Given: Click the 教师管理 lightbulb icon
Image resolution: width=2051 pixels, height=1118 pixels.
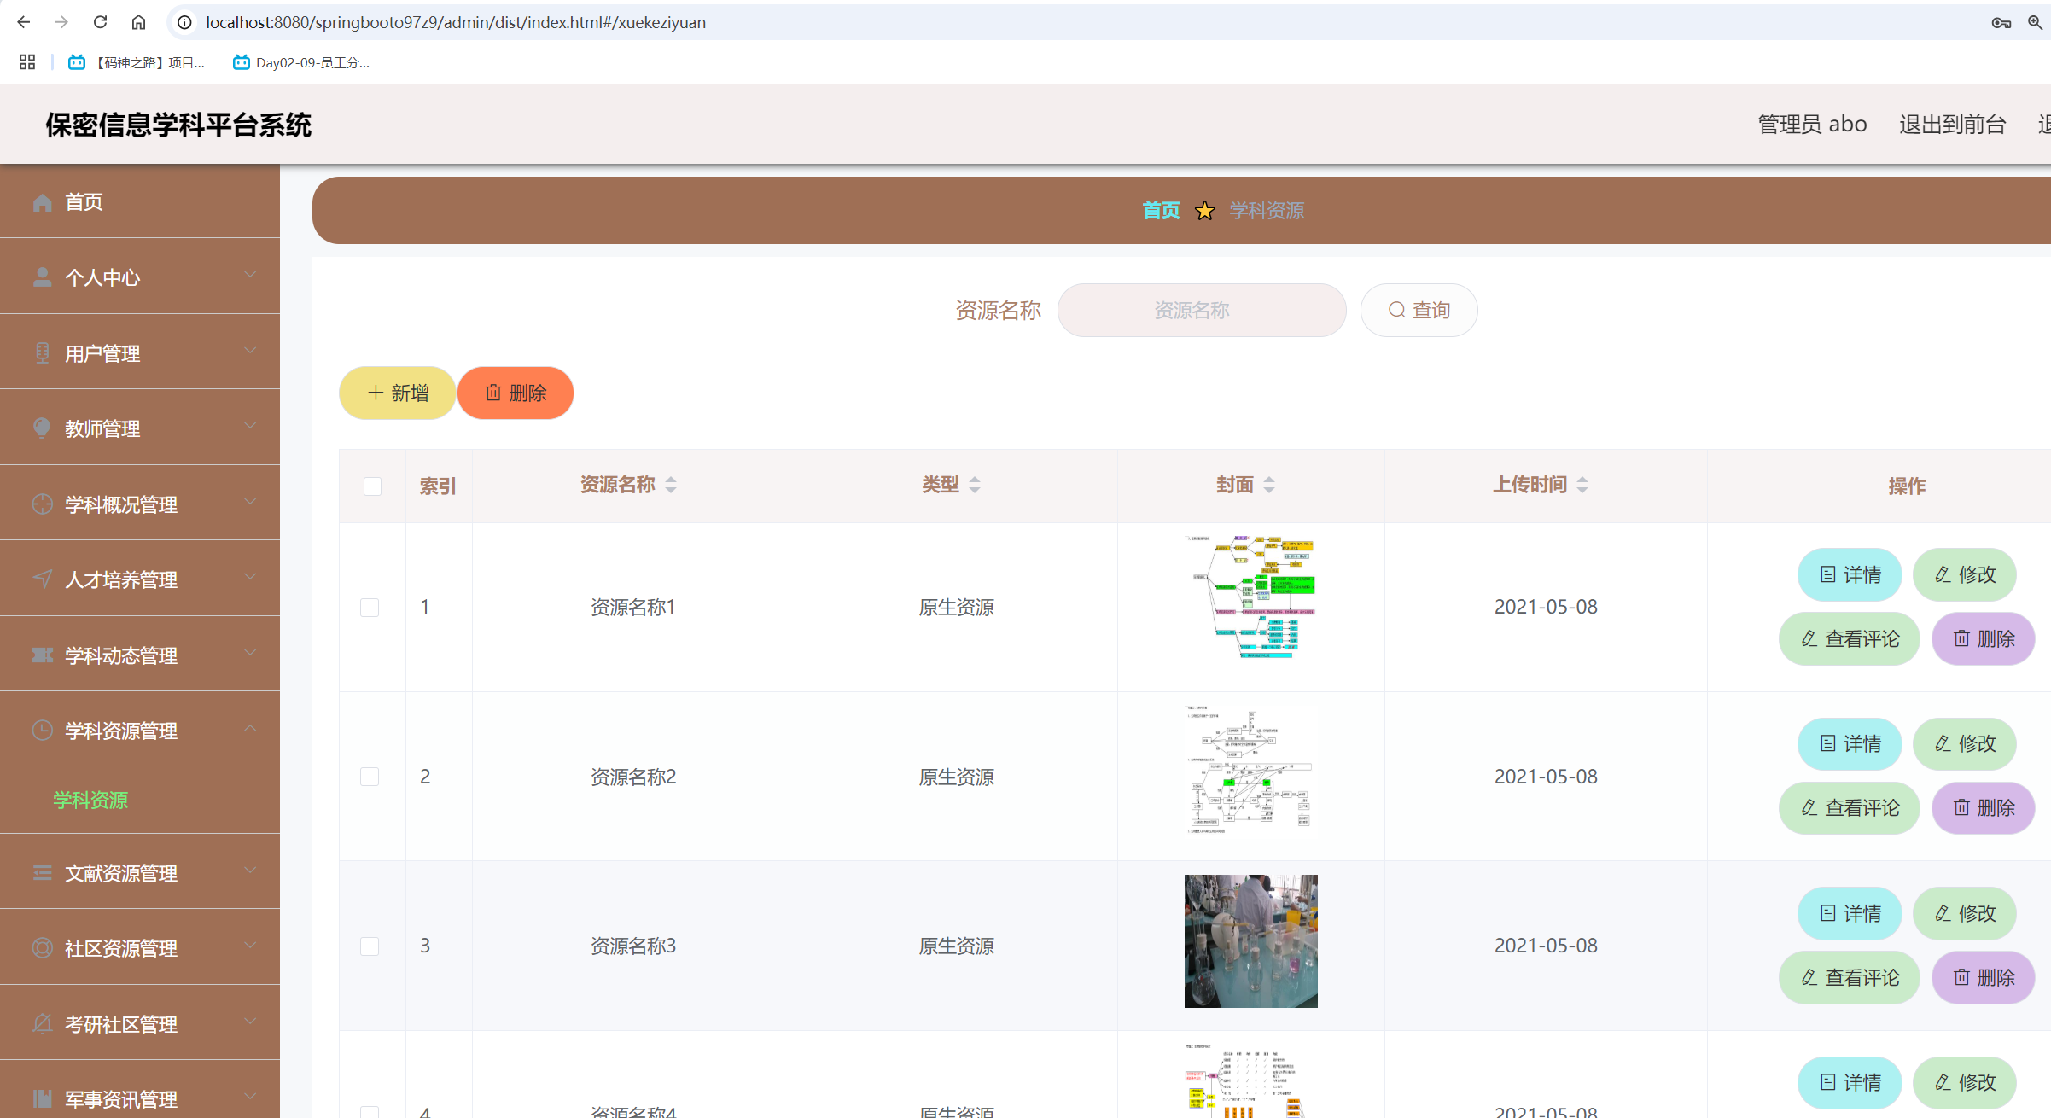Looking at the screenshot, I should pyautogui.click(x=42, y=427).
